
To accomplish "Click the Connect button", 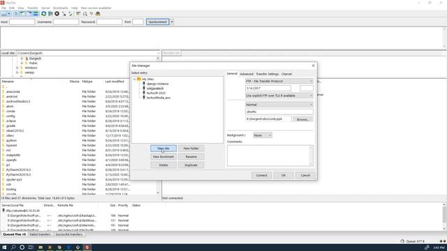I will (x=261, y=175).
